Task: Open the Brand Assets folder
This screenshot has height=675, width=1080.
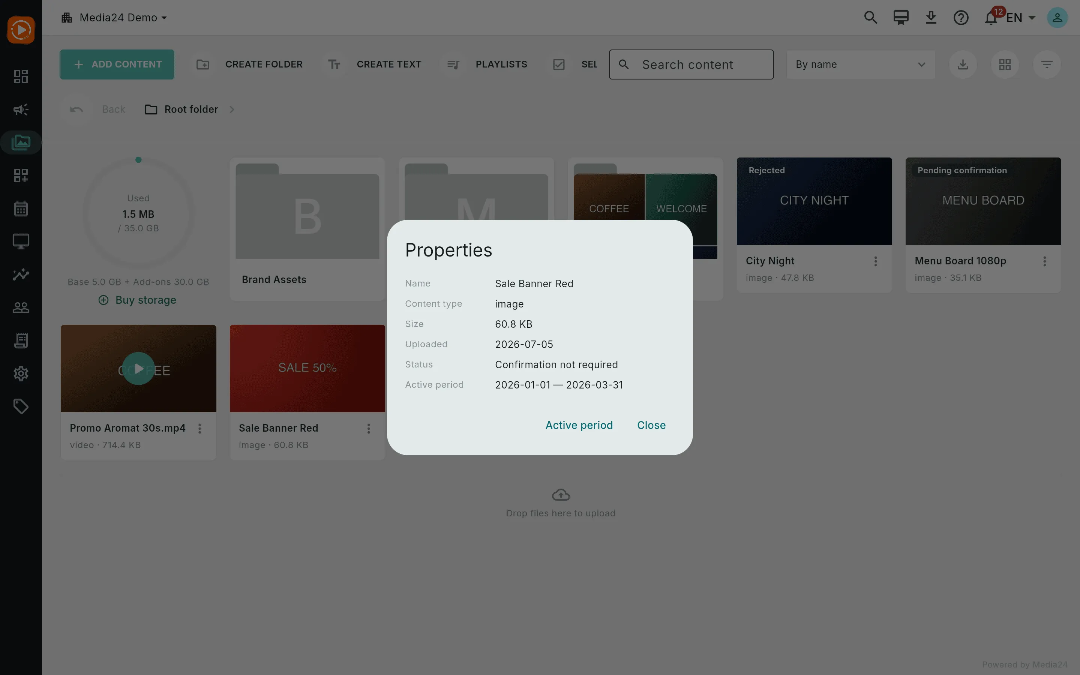Action: point(307,229)
